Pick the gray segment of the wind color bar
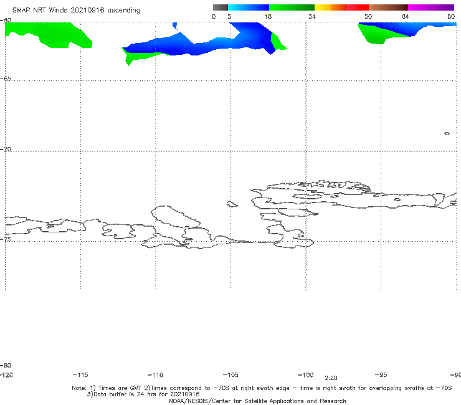461x405 pixels. coord(220,7)
